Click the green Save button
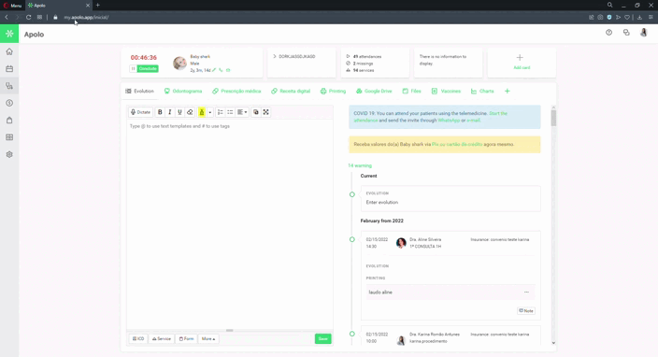658x357 pixels. coord(322,338)
